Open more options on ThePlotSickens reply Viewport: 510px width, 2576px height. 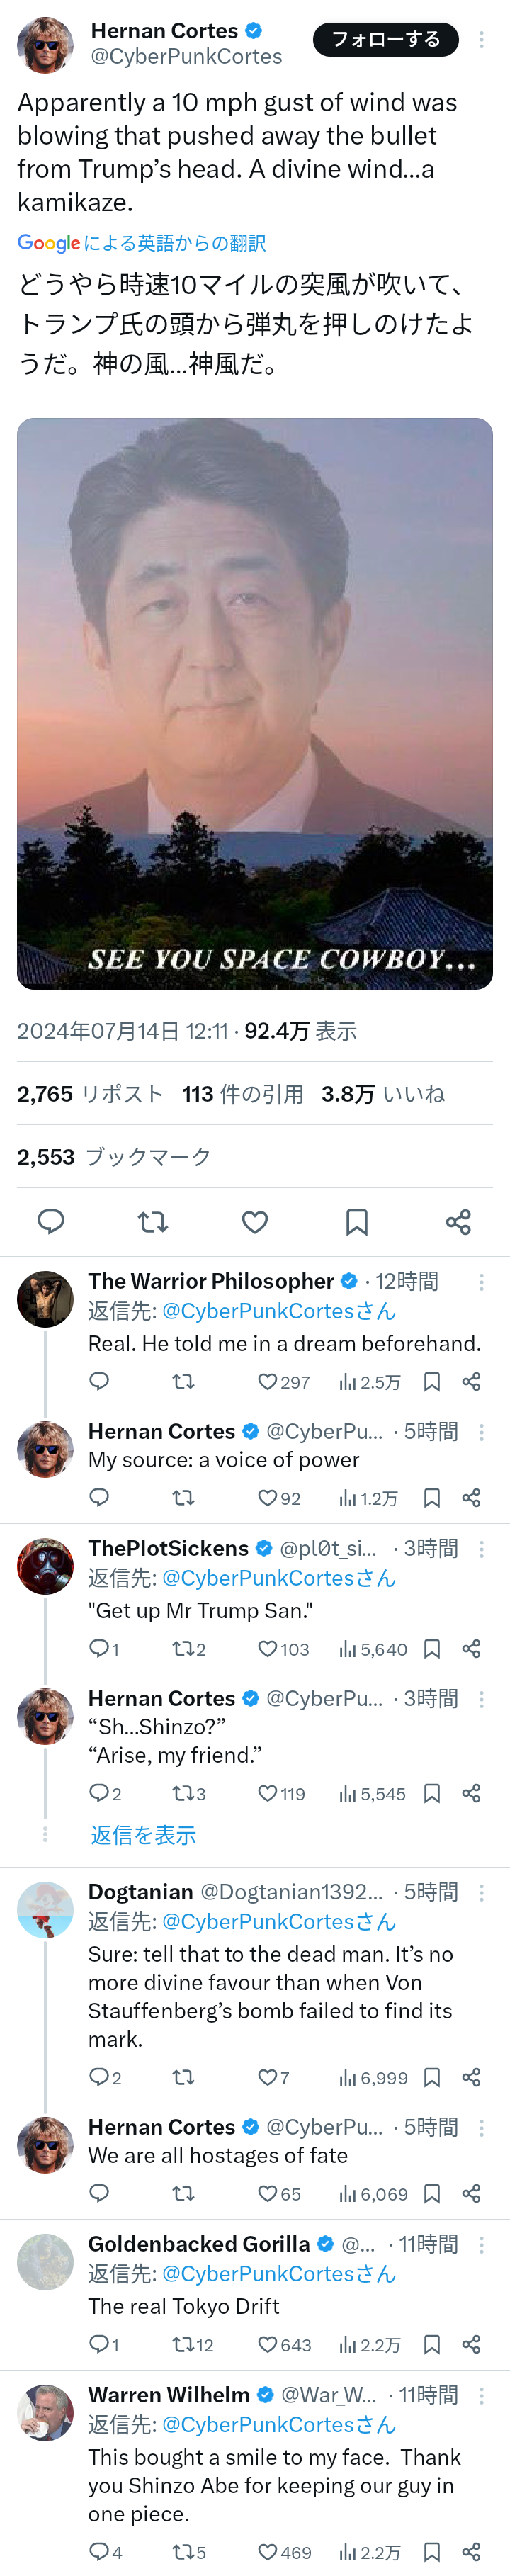[x=481, y=1548]
